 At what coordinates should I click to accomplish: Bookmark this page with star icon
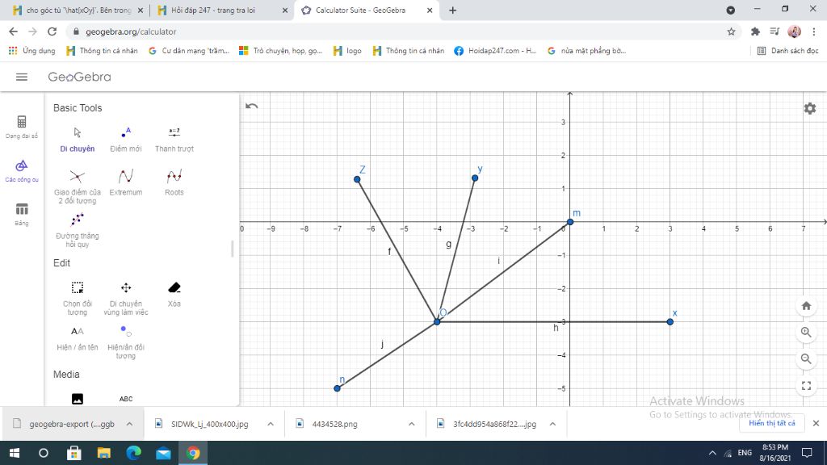point(731,31)
